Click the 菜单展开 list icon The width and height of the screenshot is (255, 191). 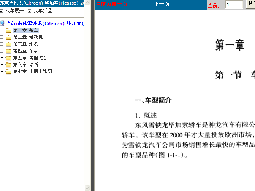pyautogui.click(x=2, y=11)
